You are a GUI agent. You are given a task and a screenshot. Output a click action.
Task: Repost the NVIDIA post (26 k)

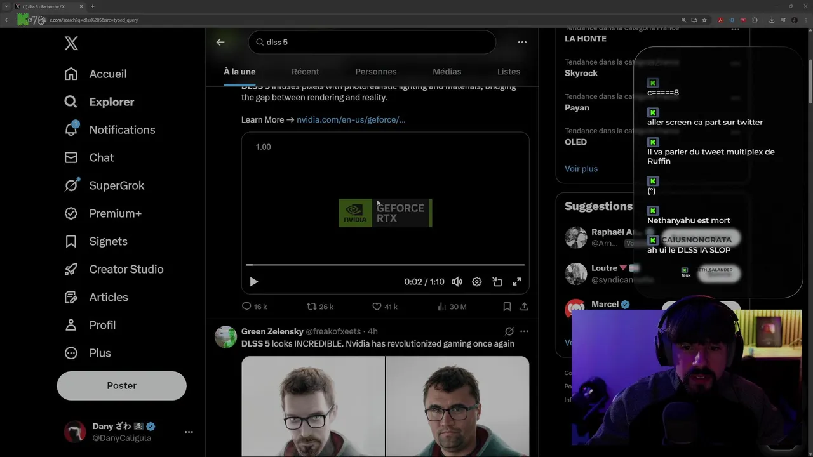click(x=319, y=307)
